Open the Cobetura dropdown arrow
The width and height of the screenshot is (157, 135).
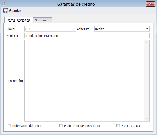[x=147, y=29]
